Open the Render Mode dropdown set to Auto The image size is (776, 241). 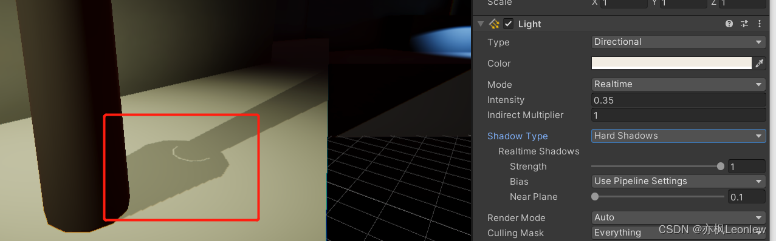(x=678, y=217)
